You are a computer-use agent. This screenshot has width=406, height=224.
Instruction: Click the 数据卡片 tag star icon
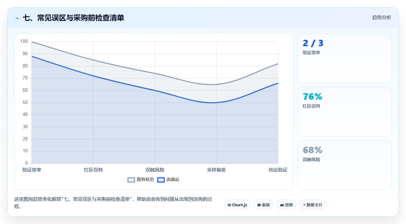[x=304, y=205]
